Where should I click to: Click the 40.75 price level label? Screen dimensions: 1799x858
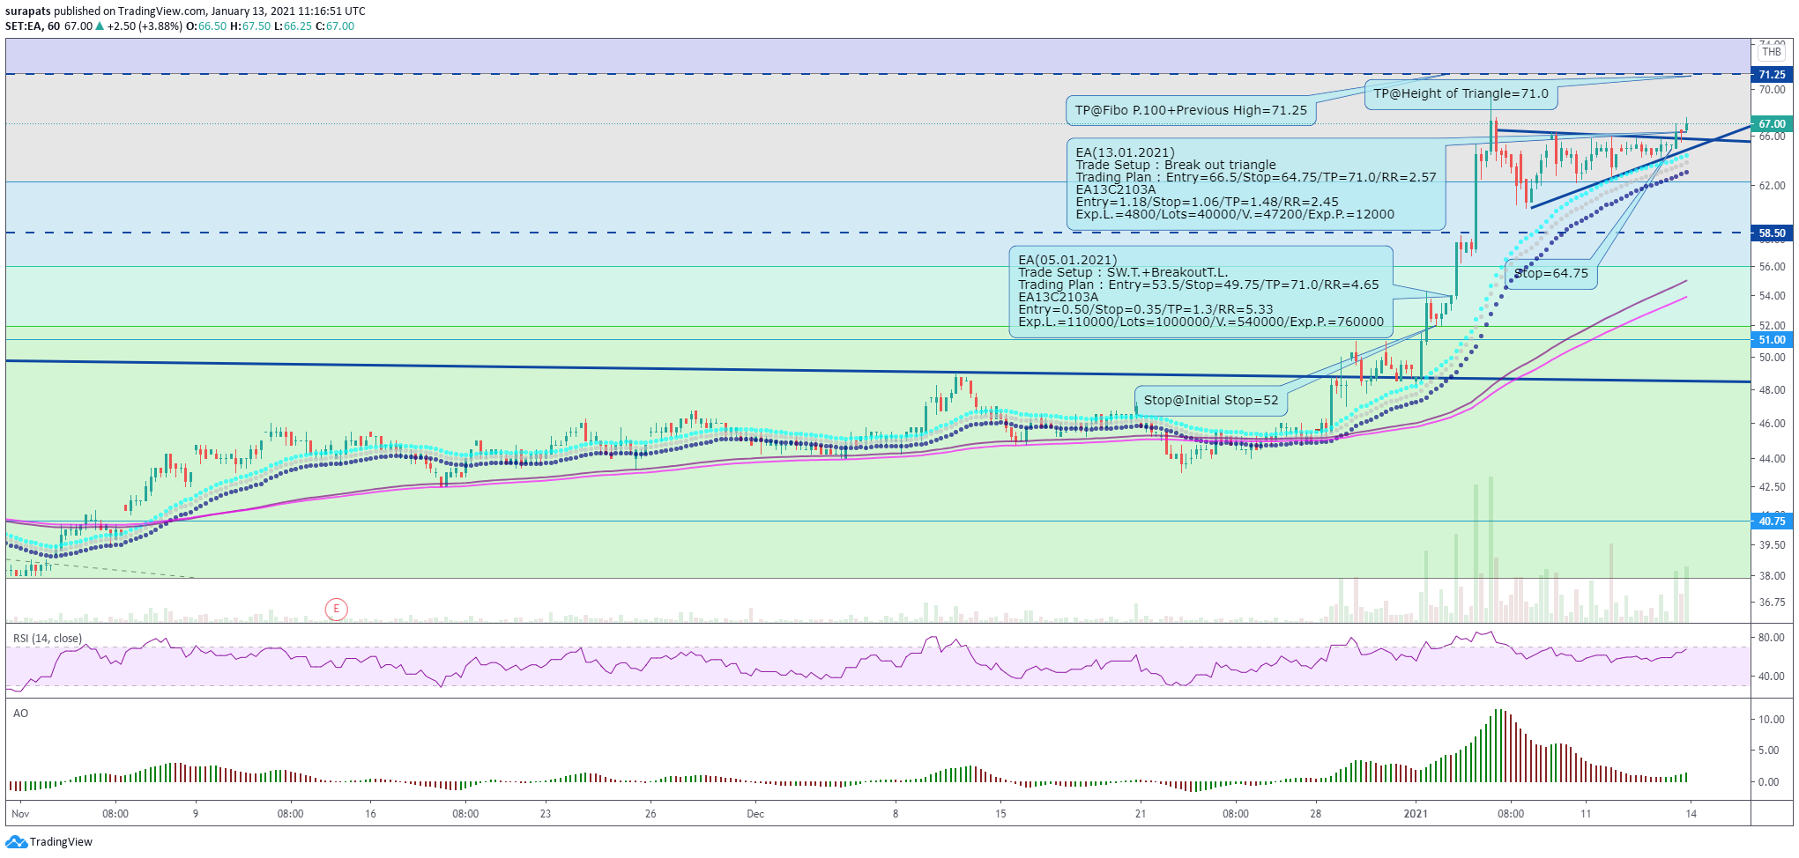1772,521
